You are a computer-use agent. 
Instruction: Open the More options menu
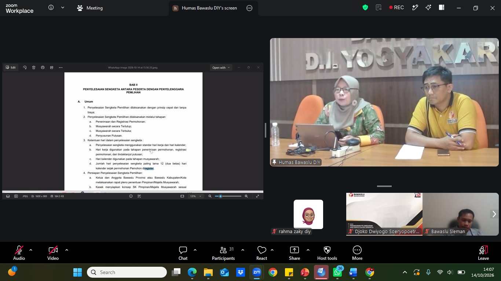point(357,253)
